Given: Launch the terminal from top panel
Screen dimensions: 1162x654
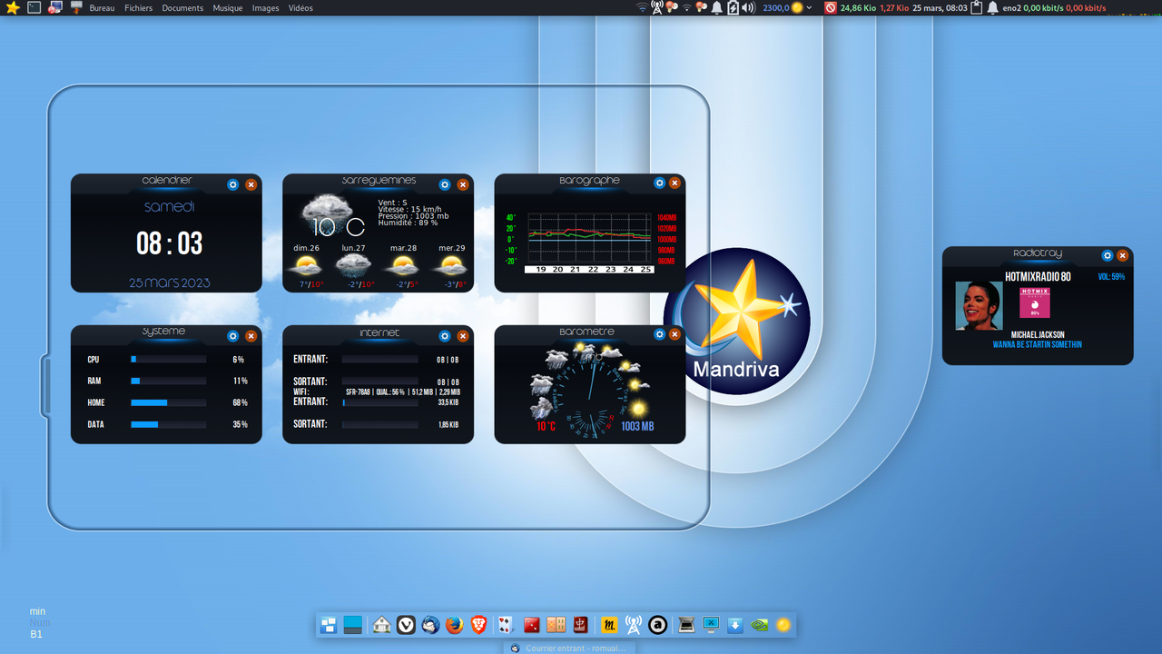Looking at the screenshot, I should coord(34,7).
